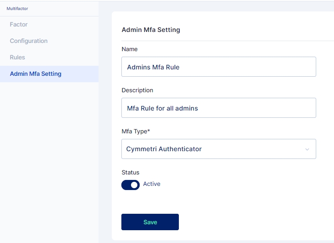
Task: Click the Status label above the switch
Action: coord(130,173)
